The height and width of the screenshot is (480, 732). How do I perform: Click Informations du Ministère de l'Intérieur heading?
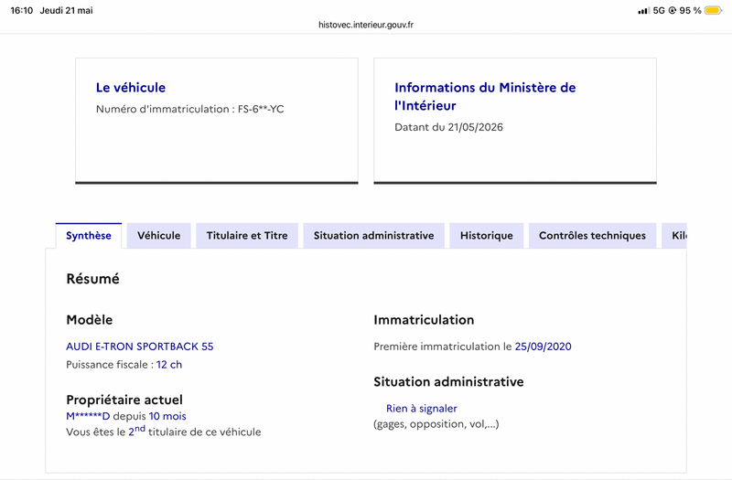click(485, 97)
